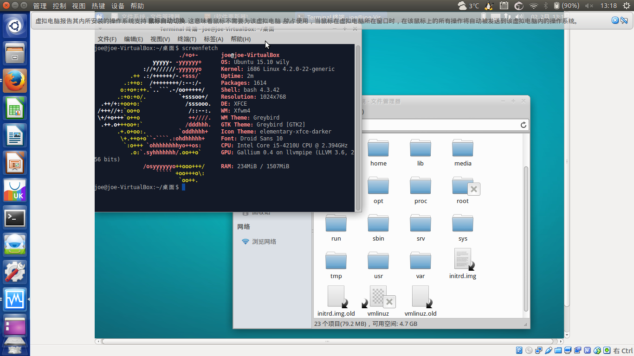Open the muted sound indicator
Viewport: 634px width, 356px height.
589,6
